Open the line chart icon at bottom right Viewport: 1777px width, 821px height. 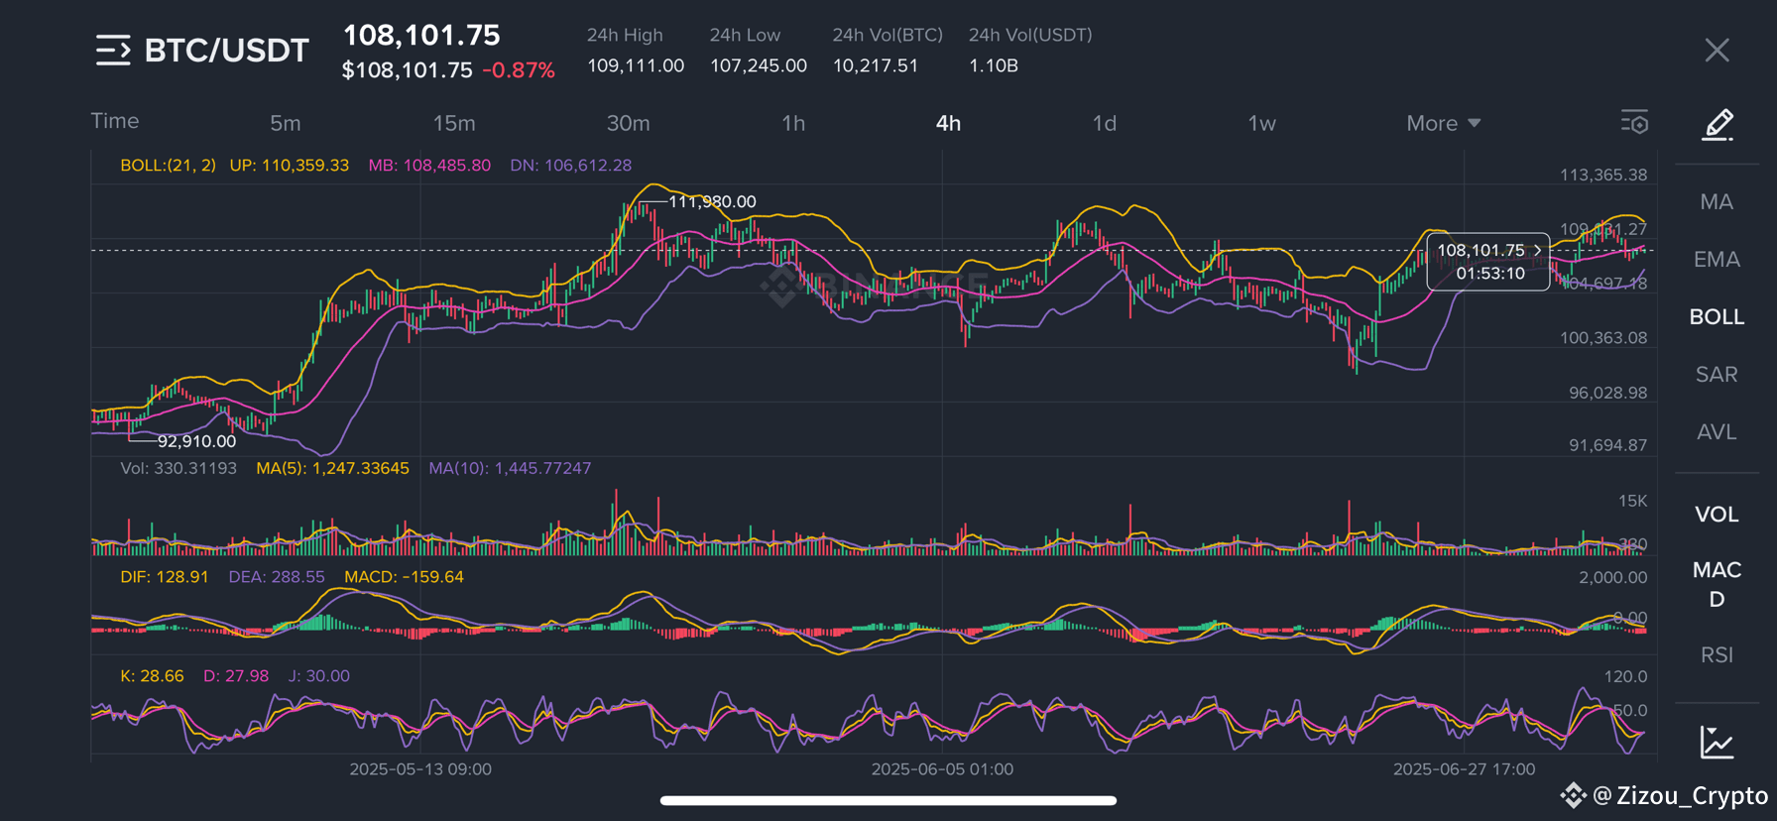(1717, 742)
